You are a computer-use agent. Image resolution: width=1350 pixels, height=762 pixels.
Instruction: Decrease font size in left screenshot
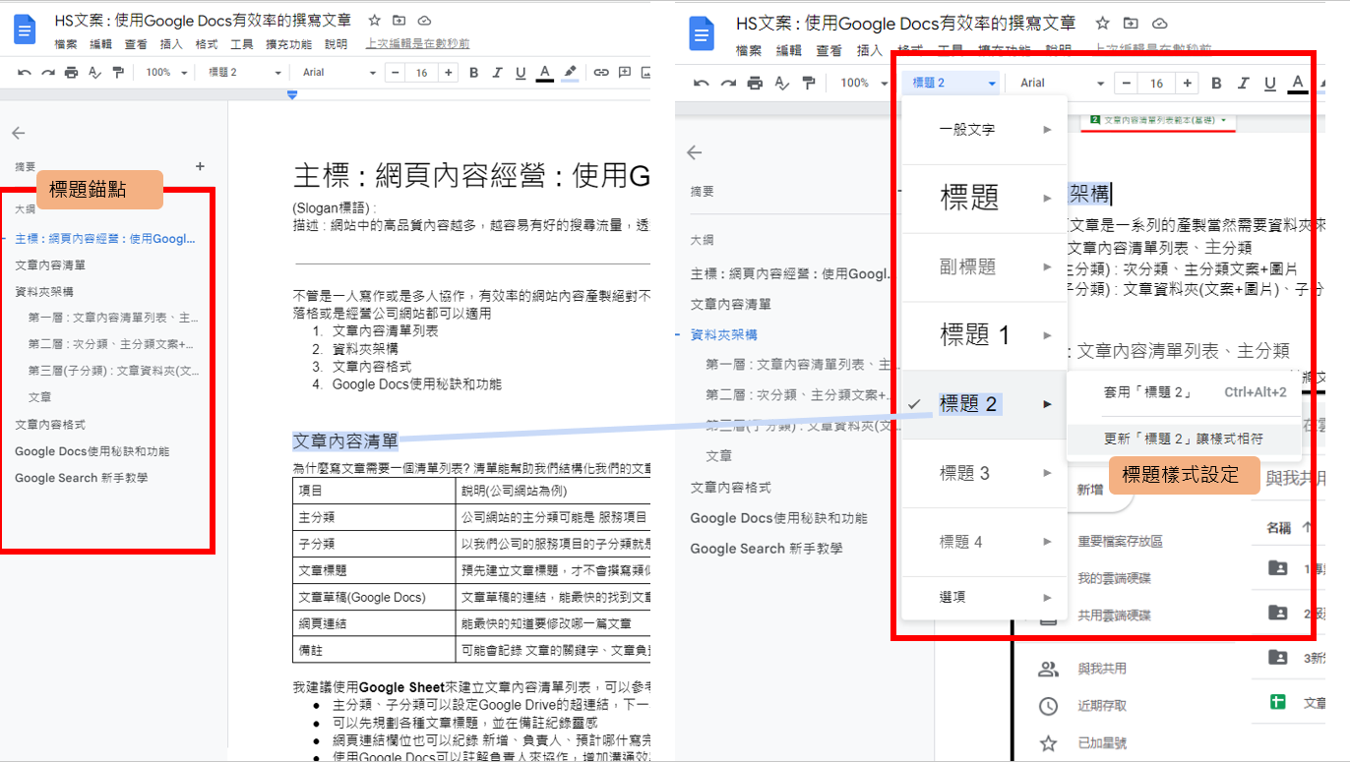click(x=395, y=73)
